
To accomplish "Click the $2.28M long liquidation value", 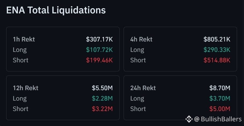I will tap(102, 98).
